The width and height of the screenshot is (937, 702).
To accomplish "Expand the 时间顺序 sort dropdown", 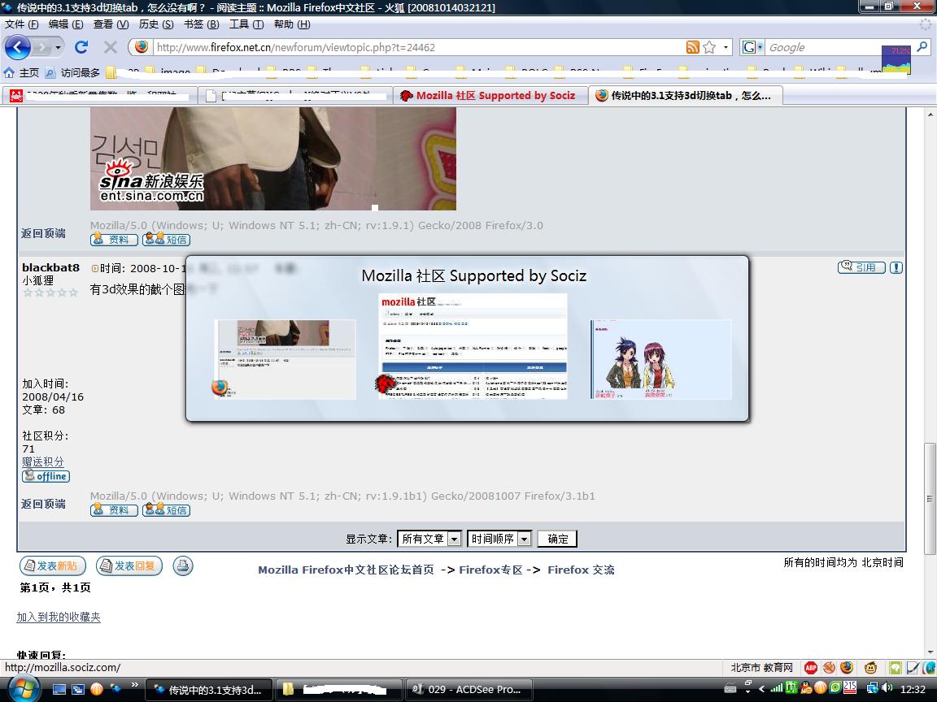I will coord(499,539).
